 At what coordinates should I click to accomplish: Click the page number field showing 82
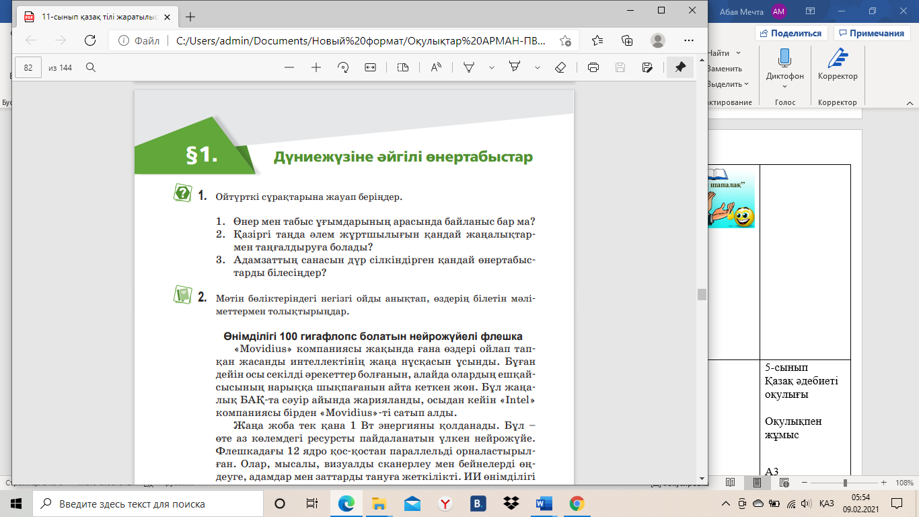28,67
